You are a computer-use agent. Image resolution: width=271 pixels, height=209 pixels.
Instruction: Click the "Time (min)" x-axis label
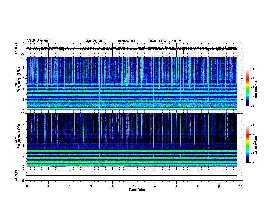pyautogui.click(x=137, y=190)
